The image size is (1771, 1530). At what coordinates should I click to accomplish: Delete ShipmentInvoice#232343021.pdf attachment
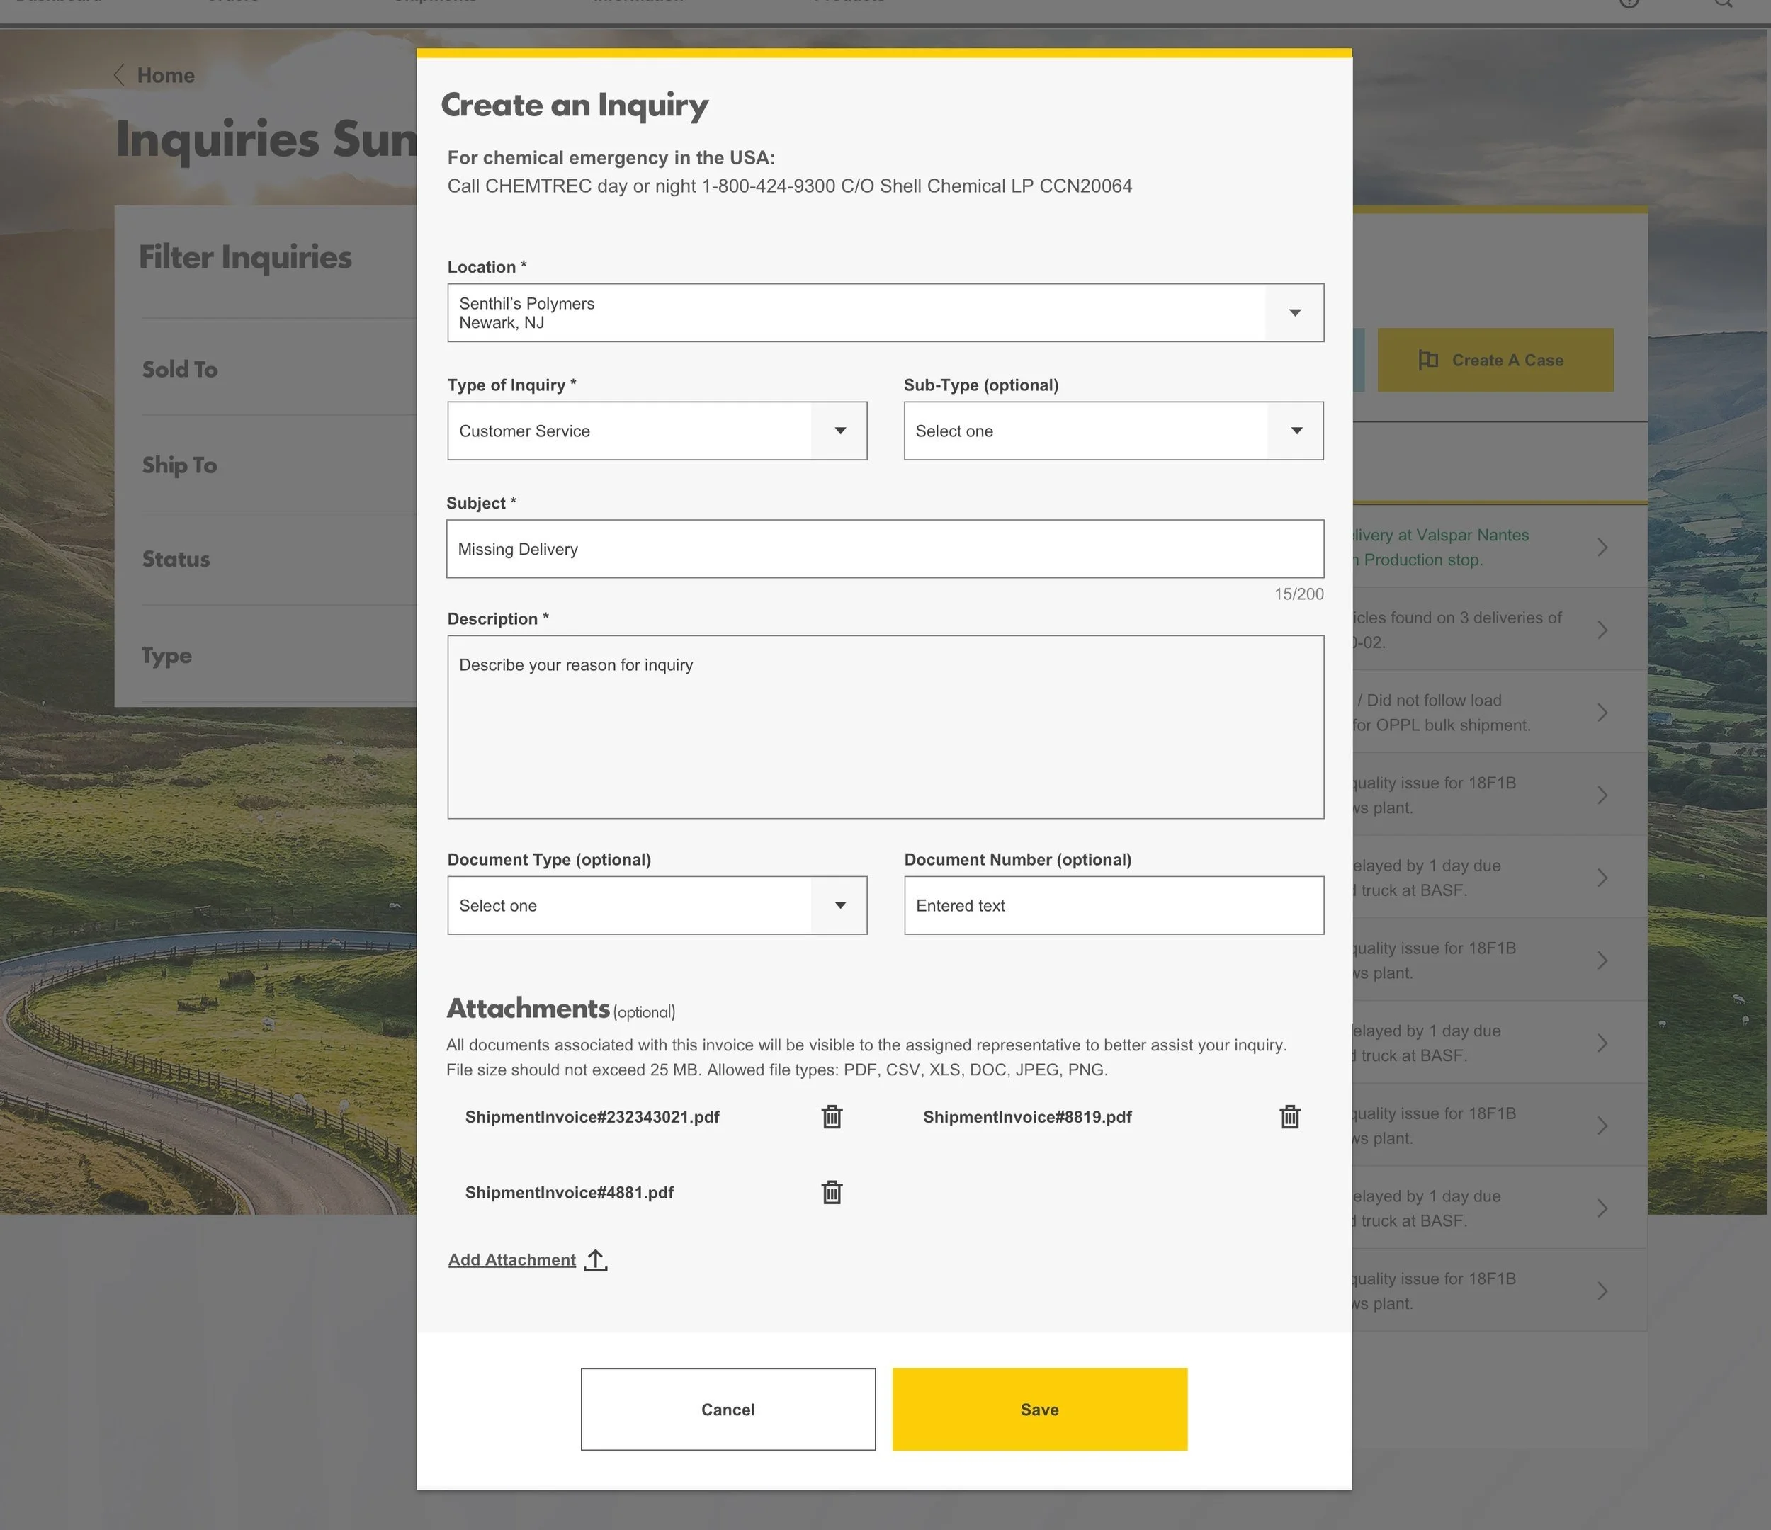832,1117
